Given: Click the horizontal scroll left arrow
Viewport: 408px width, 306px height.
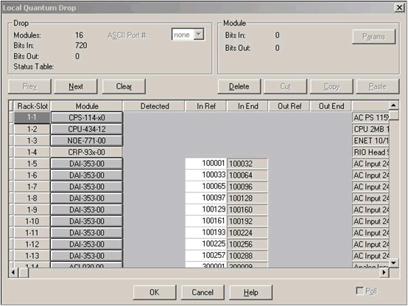Looking at the screenshot, I should point(13,273).
